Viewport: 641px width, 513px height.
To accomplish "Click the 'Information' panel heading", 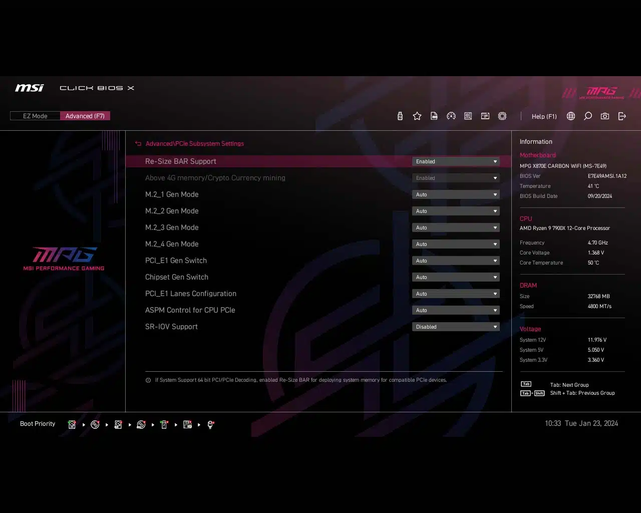I will tap(536, 142).
